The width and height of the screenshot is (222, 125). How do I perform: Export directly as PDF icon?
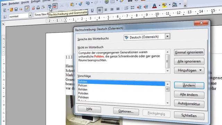tap(33, 8)
